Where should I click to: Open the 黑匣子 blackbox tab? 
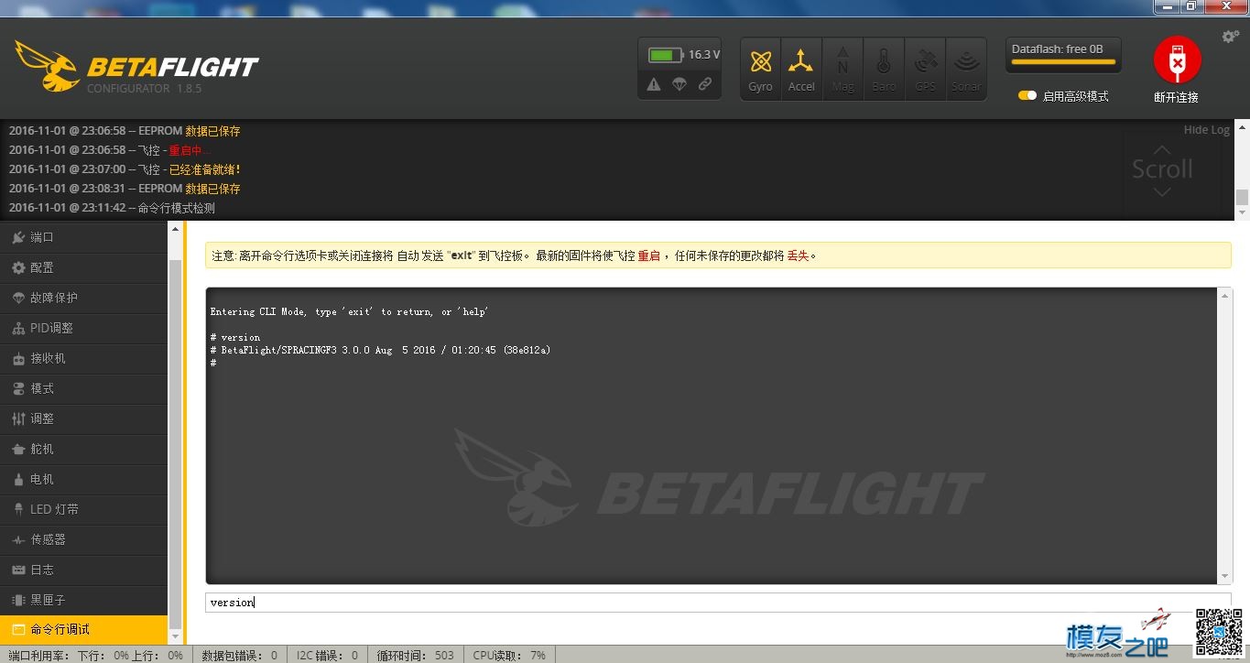pos(84,600)
